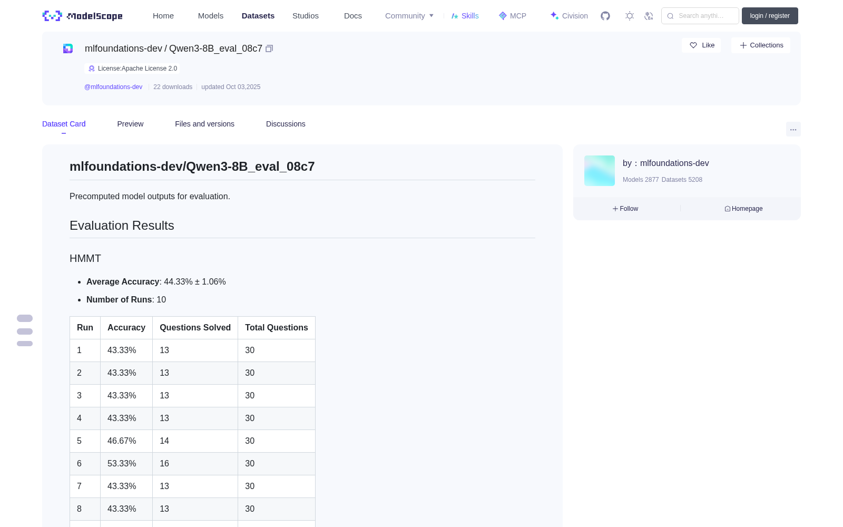The width and height of the screenshot is (843, 527).
Task: Add dataset to Collections
Action: pos(761,45)
